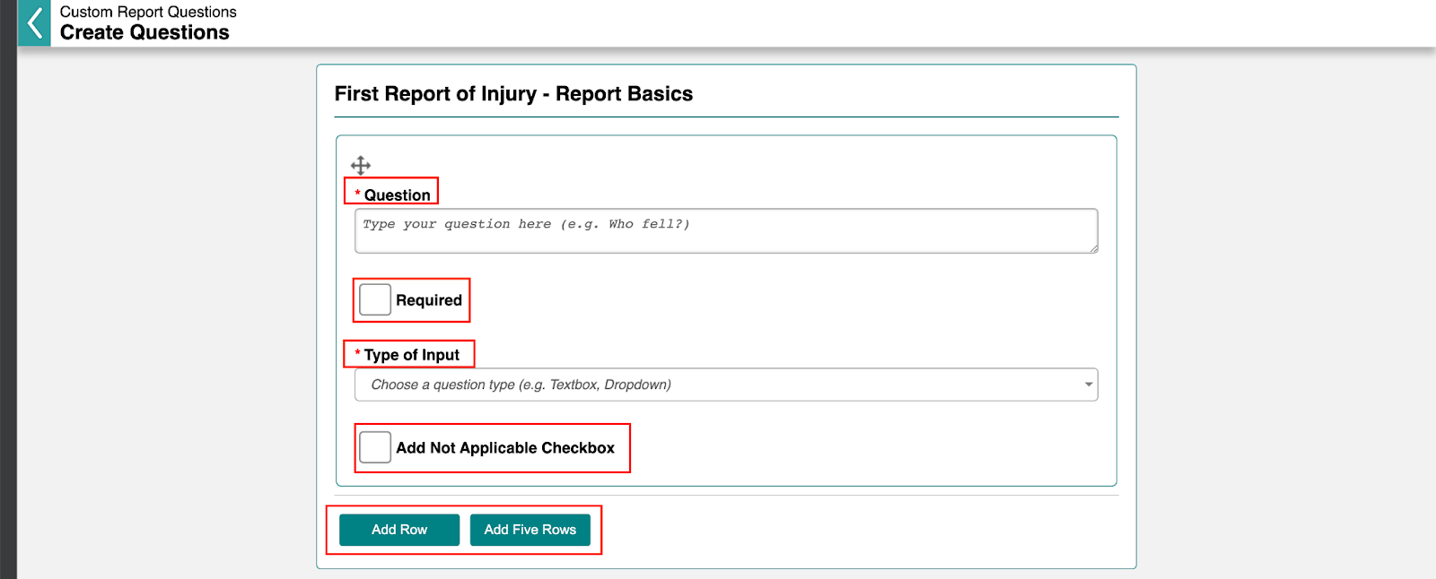The width and height of the screenshot is (1436, 579).
Task: Click the Type of Input label
Action: pos(411,355)
